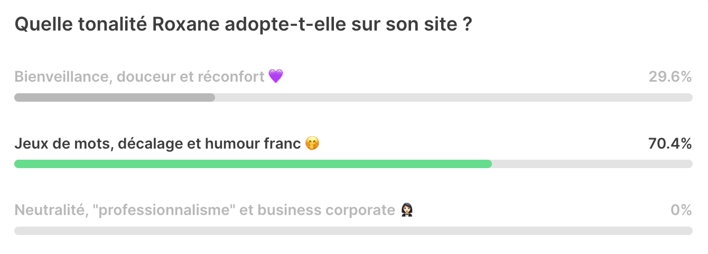Select the option "Bienveillance, douceur et réconfort"
The width and height of the screenshot is (708, 254).
tap(353, 85)
